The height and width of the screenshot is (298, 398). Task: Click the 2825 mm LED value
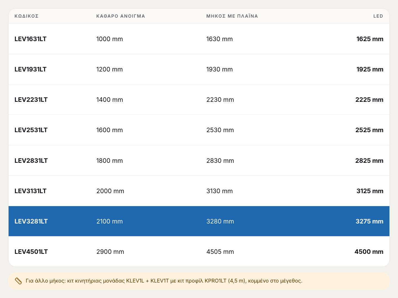click(x=369, y=161)
